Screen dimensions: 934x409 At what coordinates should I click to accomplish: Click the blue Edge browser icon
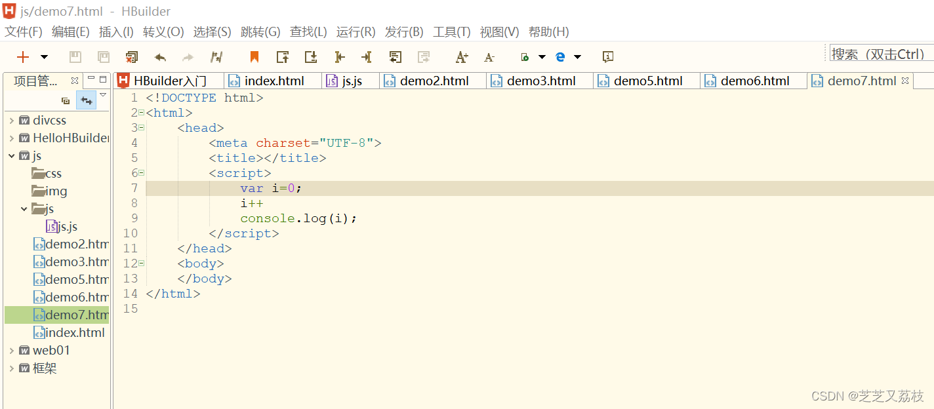click(x=560, y=57)
